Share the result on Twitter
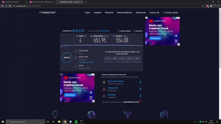221x124 pixels. (x=77, y=31)
